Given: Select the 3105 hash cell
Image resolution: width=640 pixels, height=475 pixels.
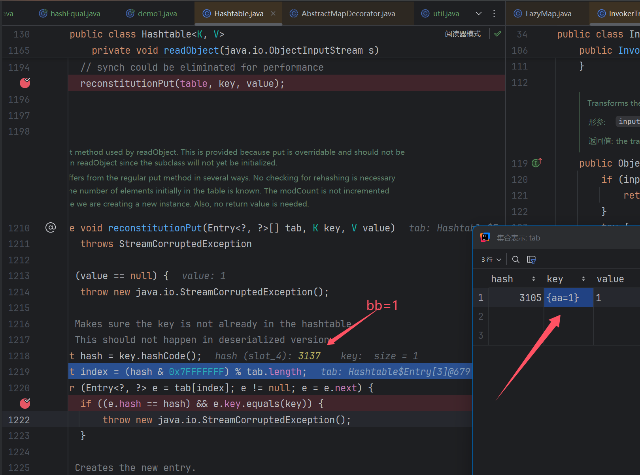Looking at the screenshot, I should [516, 298].
